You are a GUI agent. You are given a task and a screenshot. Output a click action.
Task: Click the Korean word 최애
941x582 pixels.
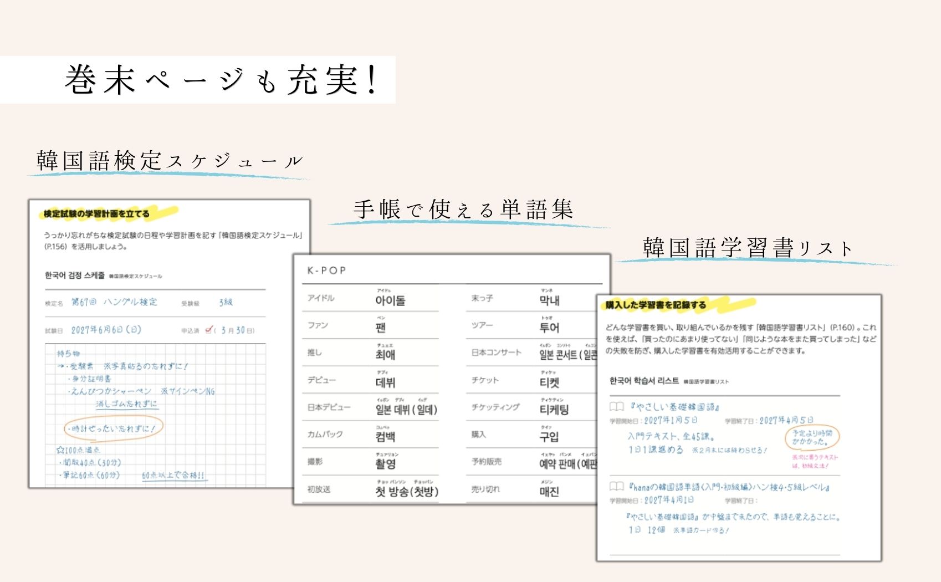385,355
